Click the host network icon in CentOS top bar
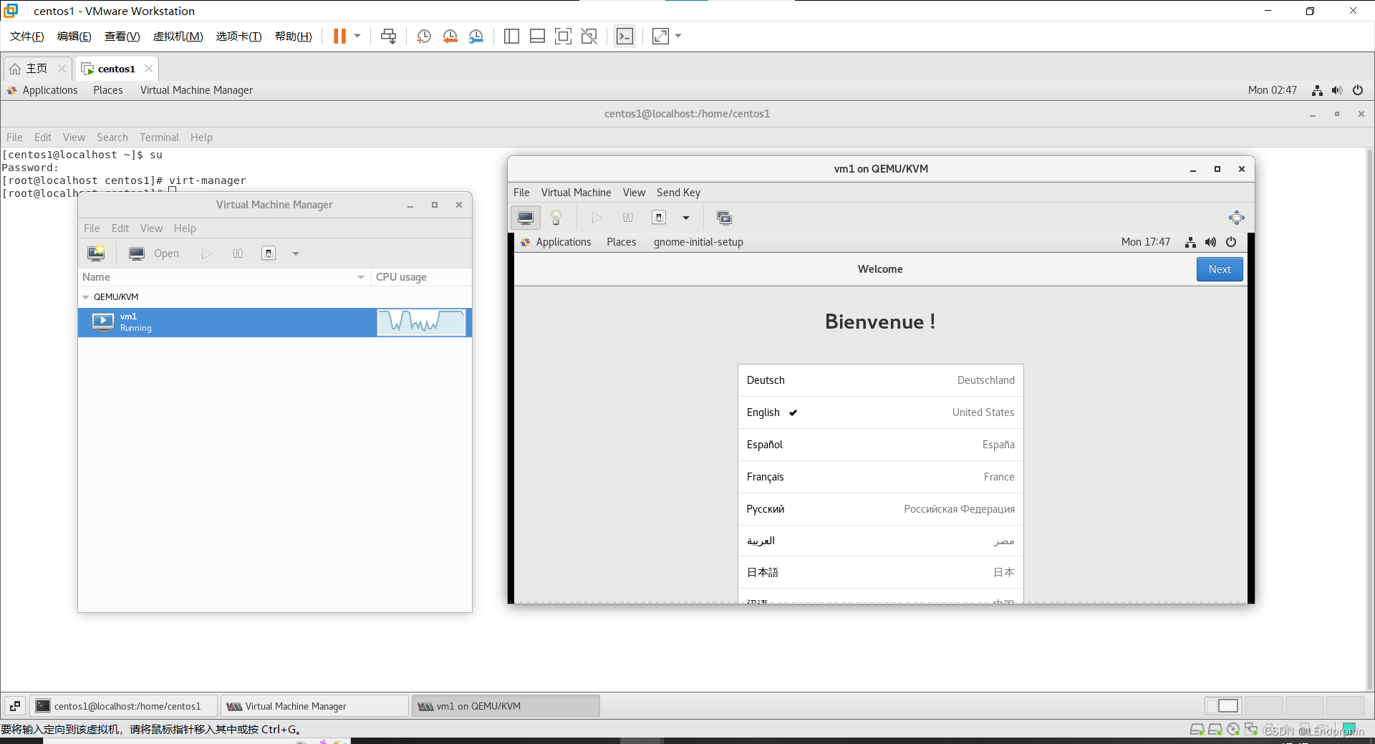1375x744 pixels. [x=1317, y=90]
